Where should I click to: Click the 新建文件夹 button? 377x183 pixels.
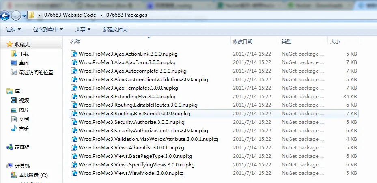(x=115, y=29)
